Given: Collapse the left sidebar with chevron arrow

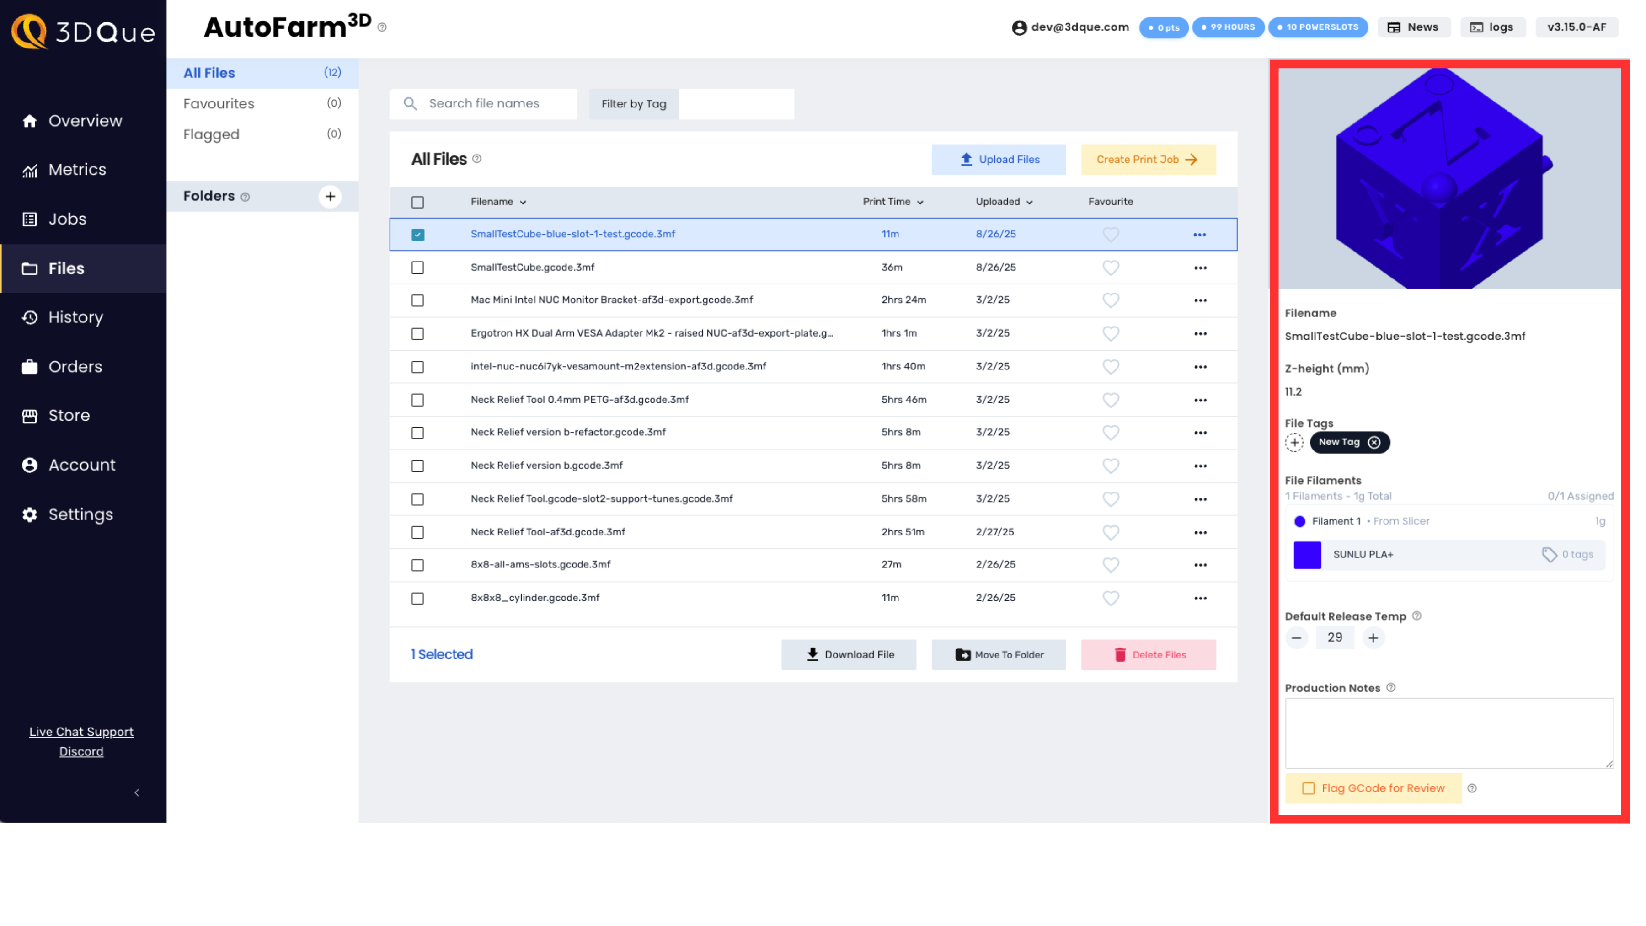Looking at the screenshot, I should [x=137, y=792].
